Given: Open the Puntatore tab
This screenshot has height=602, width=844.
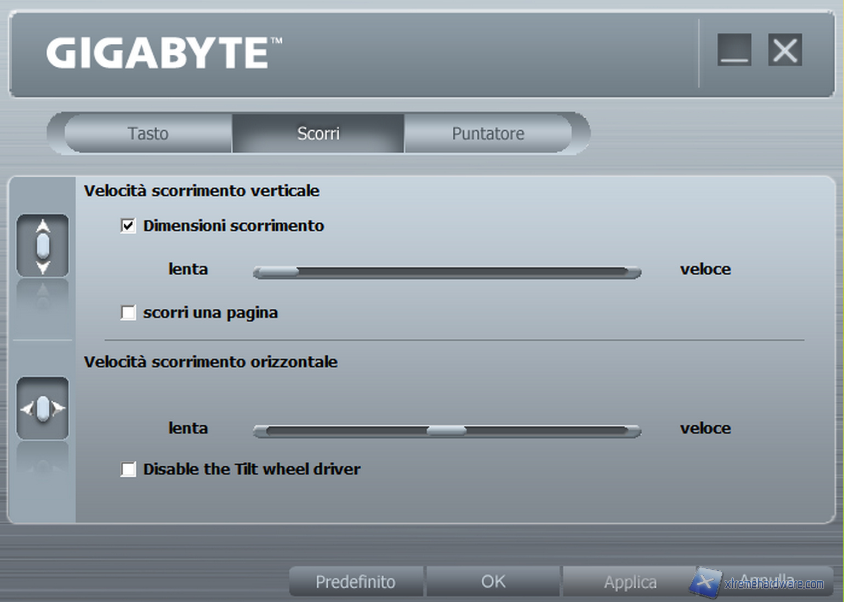Looking at the screenshot, I should point(488,134).
